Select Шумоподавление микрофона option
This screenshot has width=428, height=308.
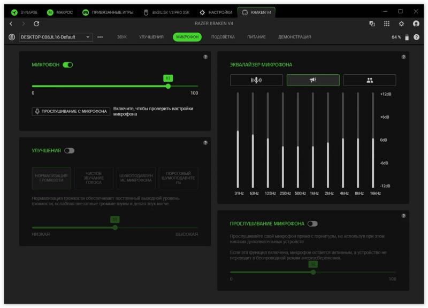(x=136, y=178)
